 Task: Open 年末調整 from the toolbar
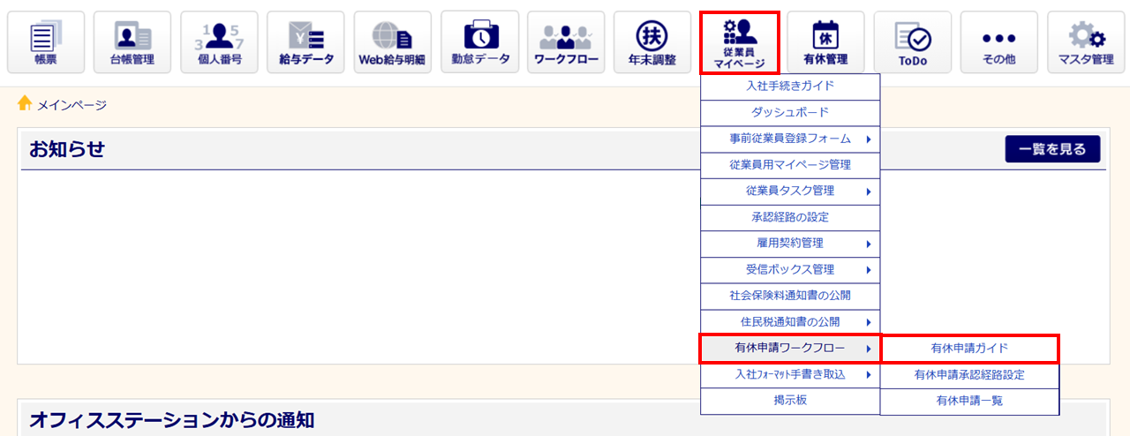pyautogui.click(x=652, y=42)
